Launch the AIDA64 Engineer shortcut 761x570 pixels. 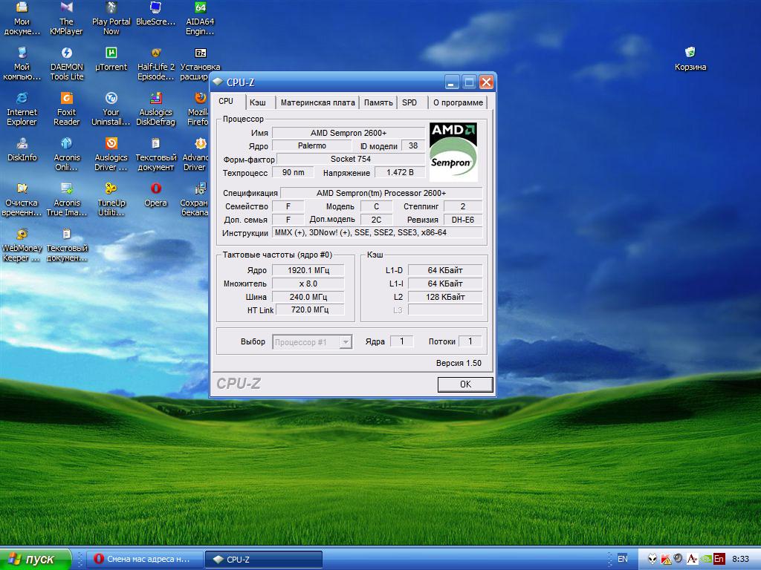click(x=199, y=9)
